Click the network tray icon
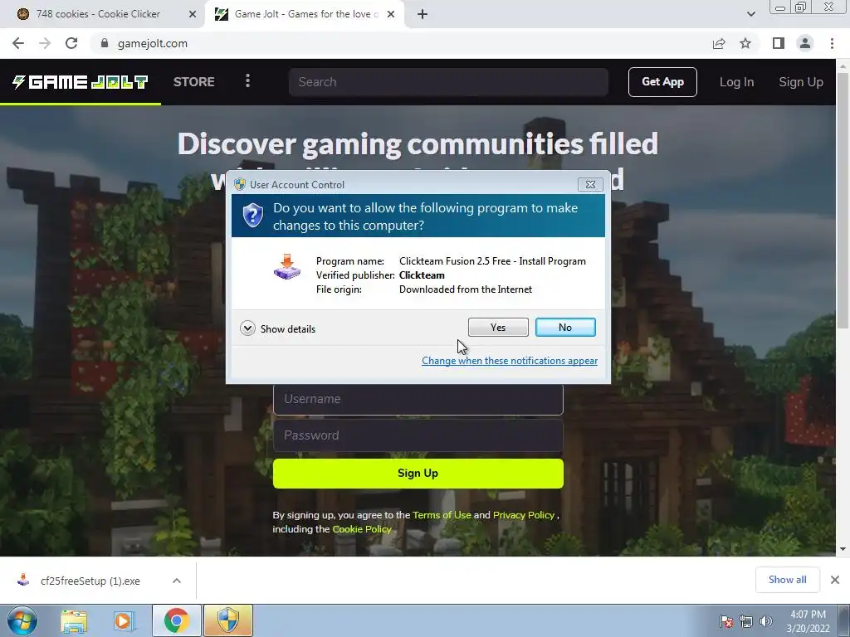The height and width of the screenshot is (637, 850). click(x=746, y=621)
